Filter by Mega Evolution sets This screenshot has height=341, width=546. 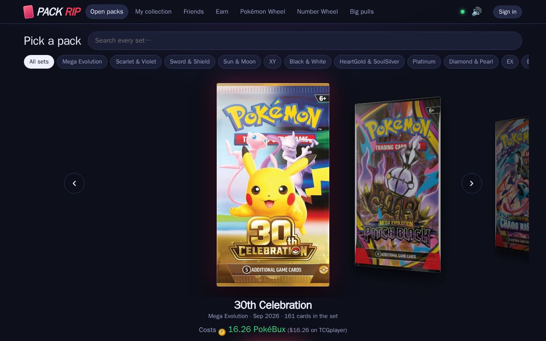pos(82,62)
